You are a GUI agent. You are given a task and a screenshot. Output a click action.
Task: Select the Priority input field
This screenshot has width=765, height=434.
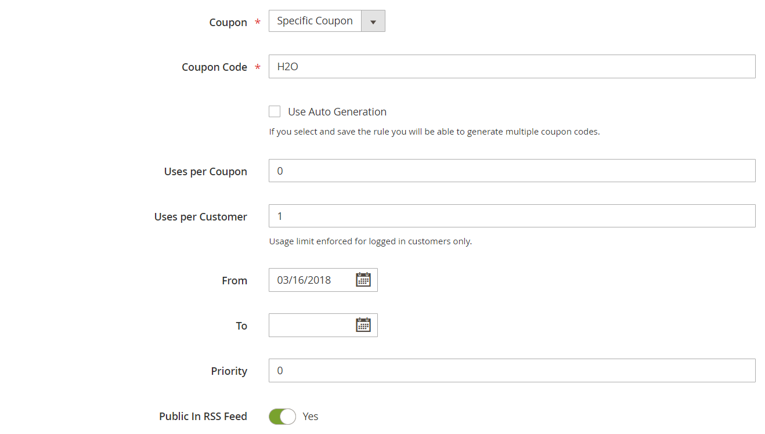(512, 370)
